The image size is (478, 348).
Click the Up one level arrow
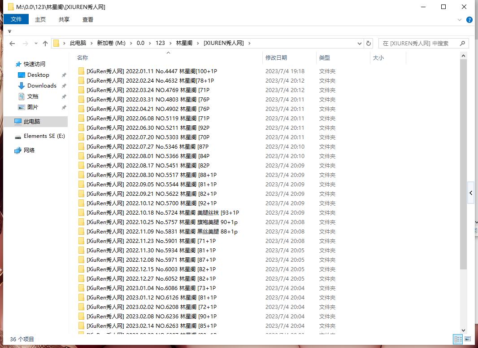45,44
